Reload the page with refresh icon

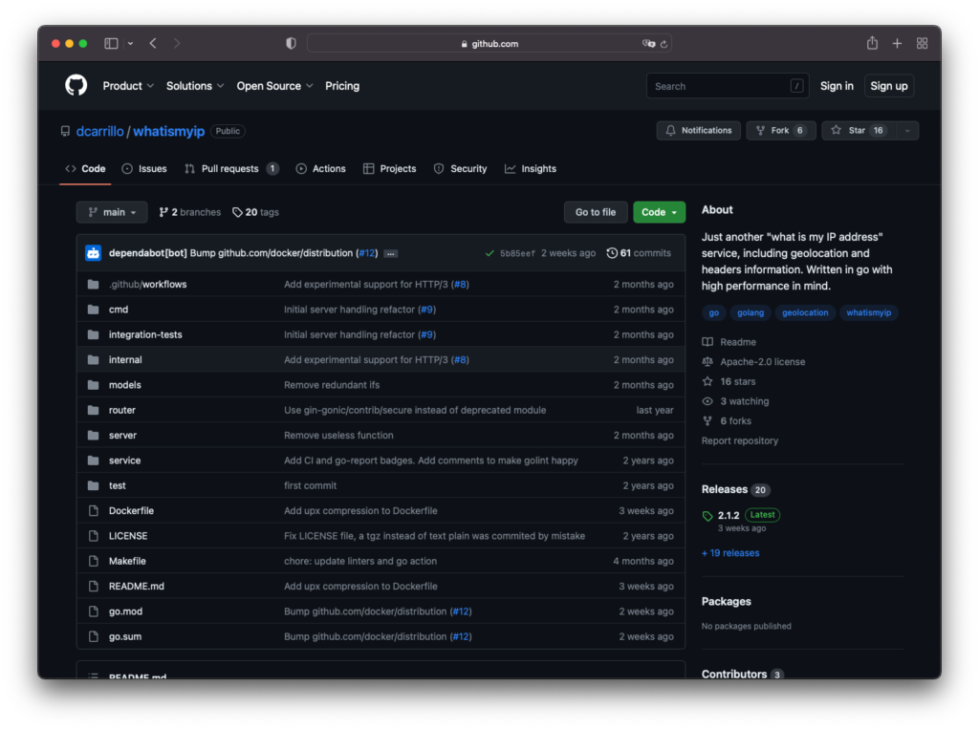pos(664,44)
